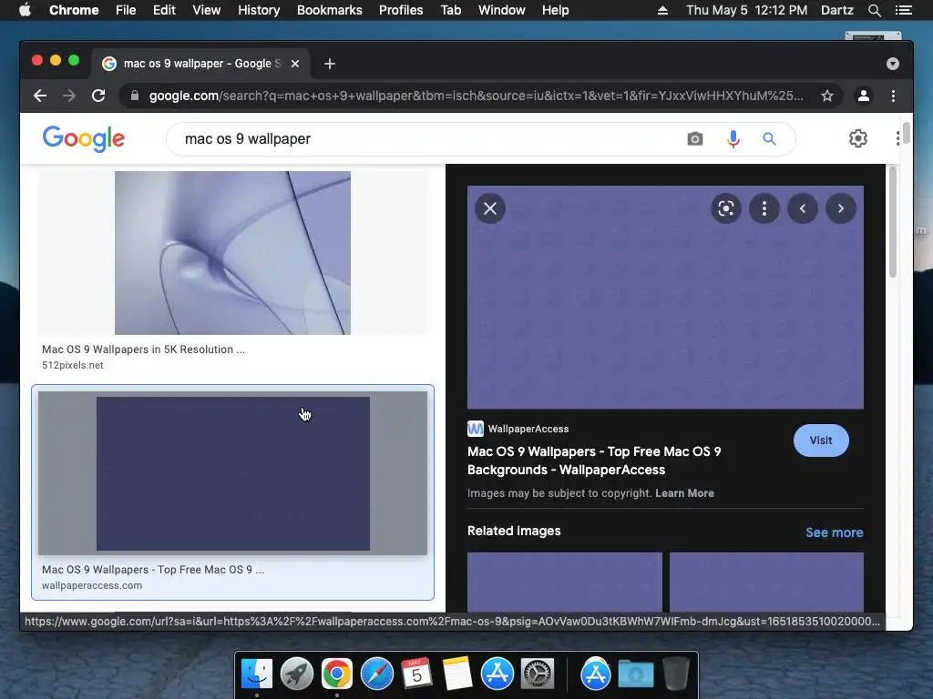Search by image using the camera icon
933x699 pixels.
coord(695,139)
